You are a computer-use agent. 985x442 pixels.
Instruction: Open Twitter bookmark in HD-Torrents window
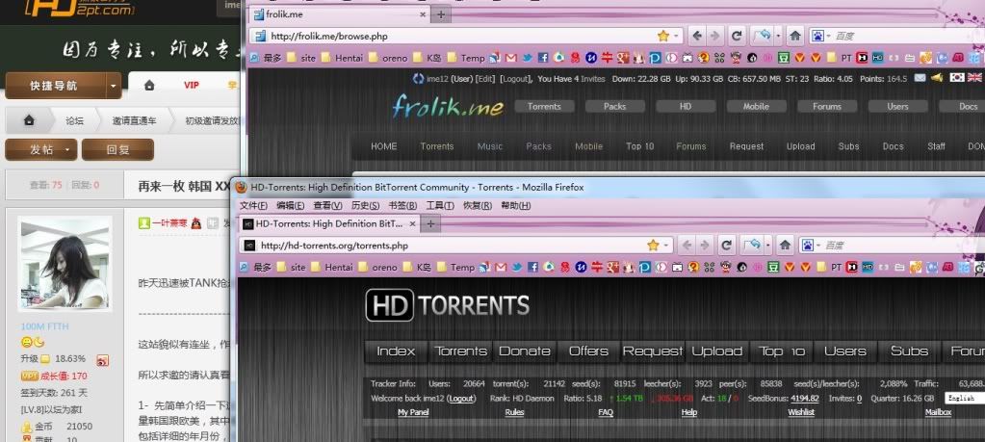517,267
